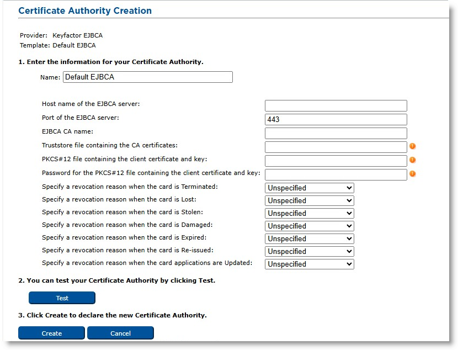Click the EJBCA CA name field

coord(336,133)
